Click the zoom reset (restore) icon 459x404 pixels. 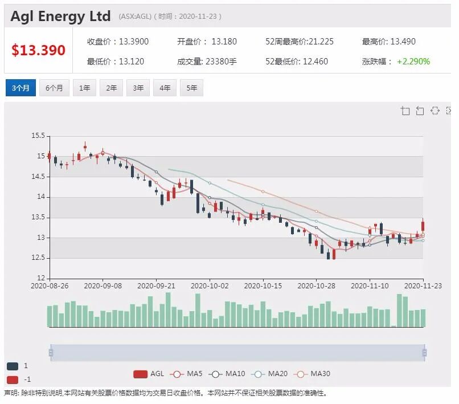(x=420, y=111)
